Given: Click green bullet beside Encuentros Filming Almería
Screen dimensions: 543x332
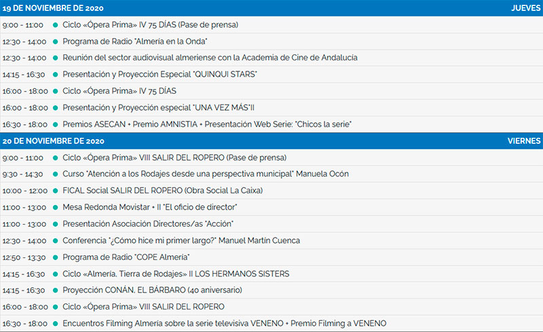Looking at the screenshot, I should pyautogui.click(x=55, y=324).
